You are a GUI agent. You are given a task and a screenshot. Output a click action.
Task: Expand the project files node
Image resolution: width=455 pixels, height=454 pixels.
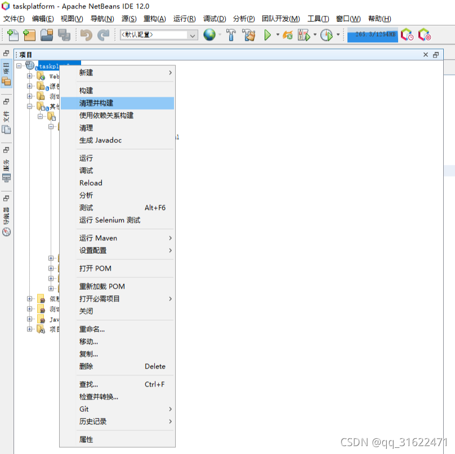point(29,329)
